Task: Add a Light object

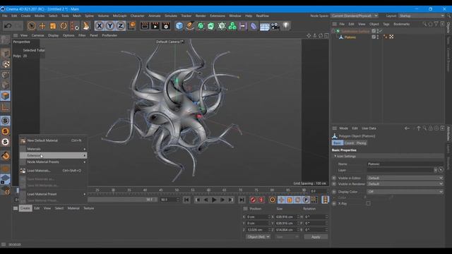Action: 286,26
